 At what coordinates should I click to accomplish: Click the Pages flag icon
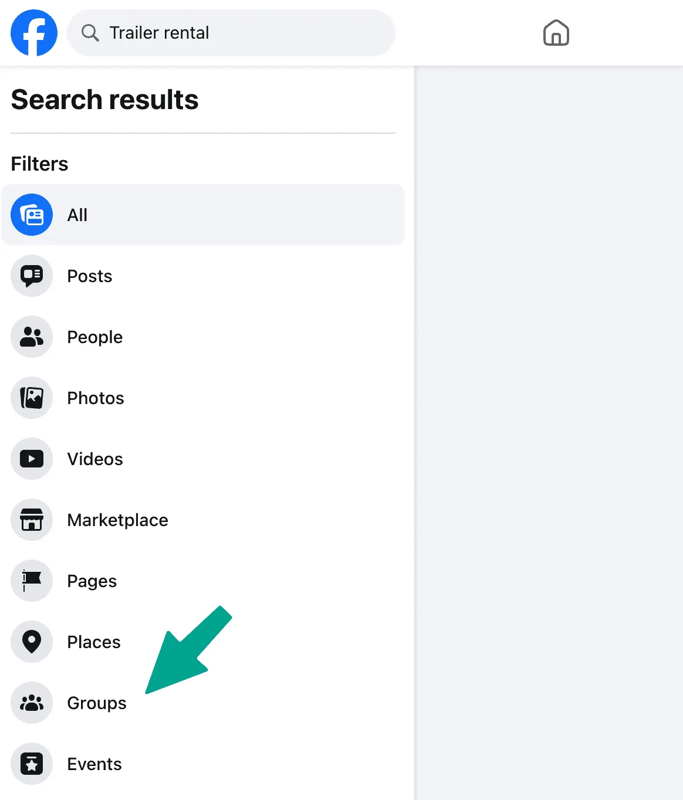pyautogui.click(x=32, y=581)
